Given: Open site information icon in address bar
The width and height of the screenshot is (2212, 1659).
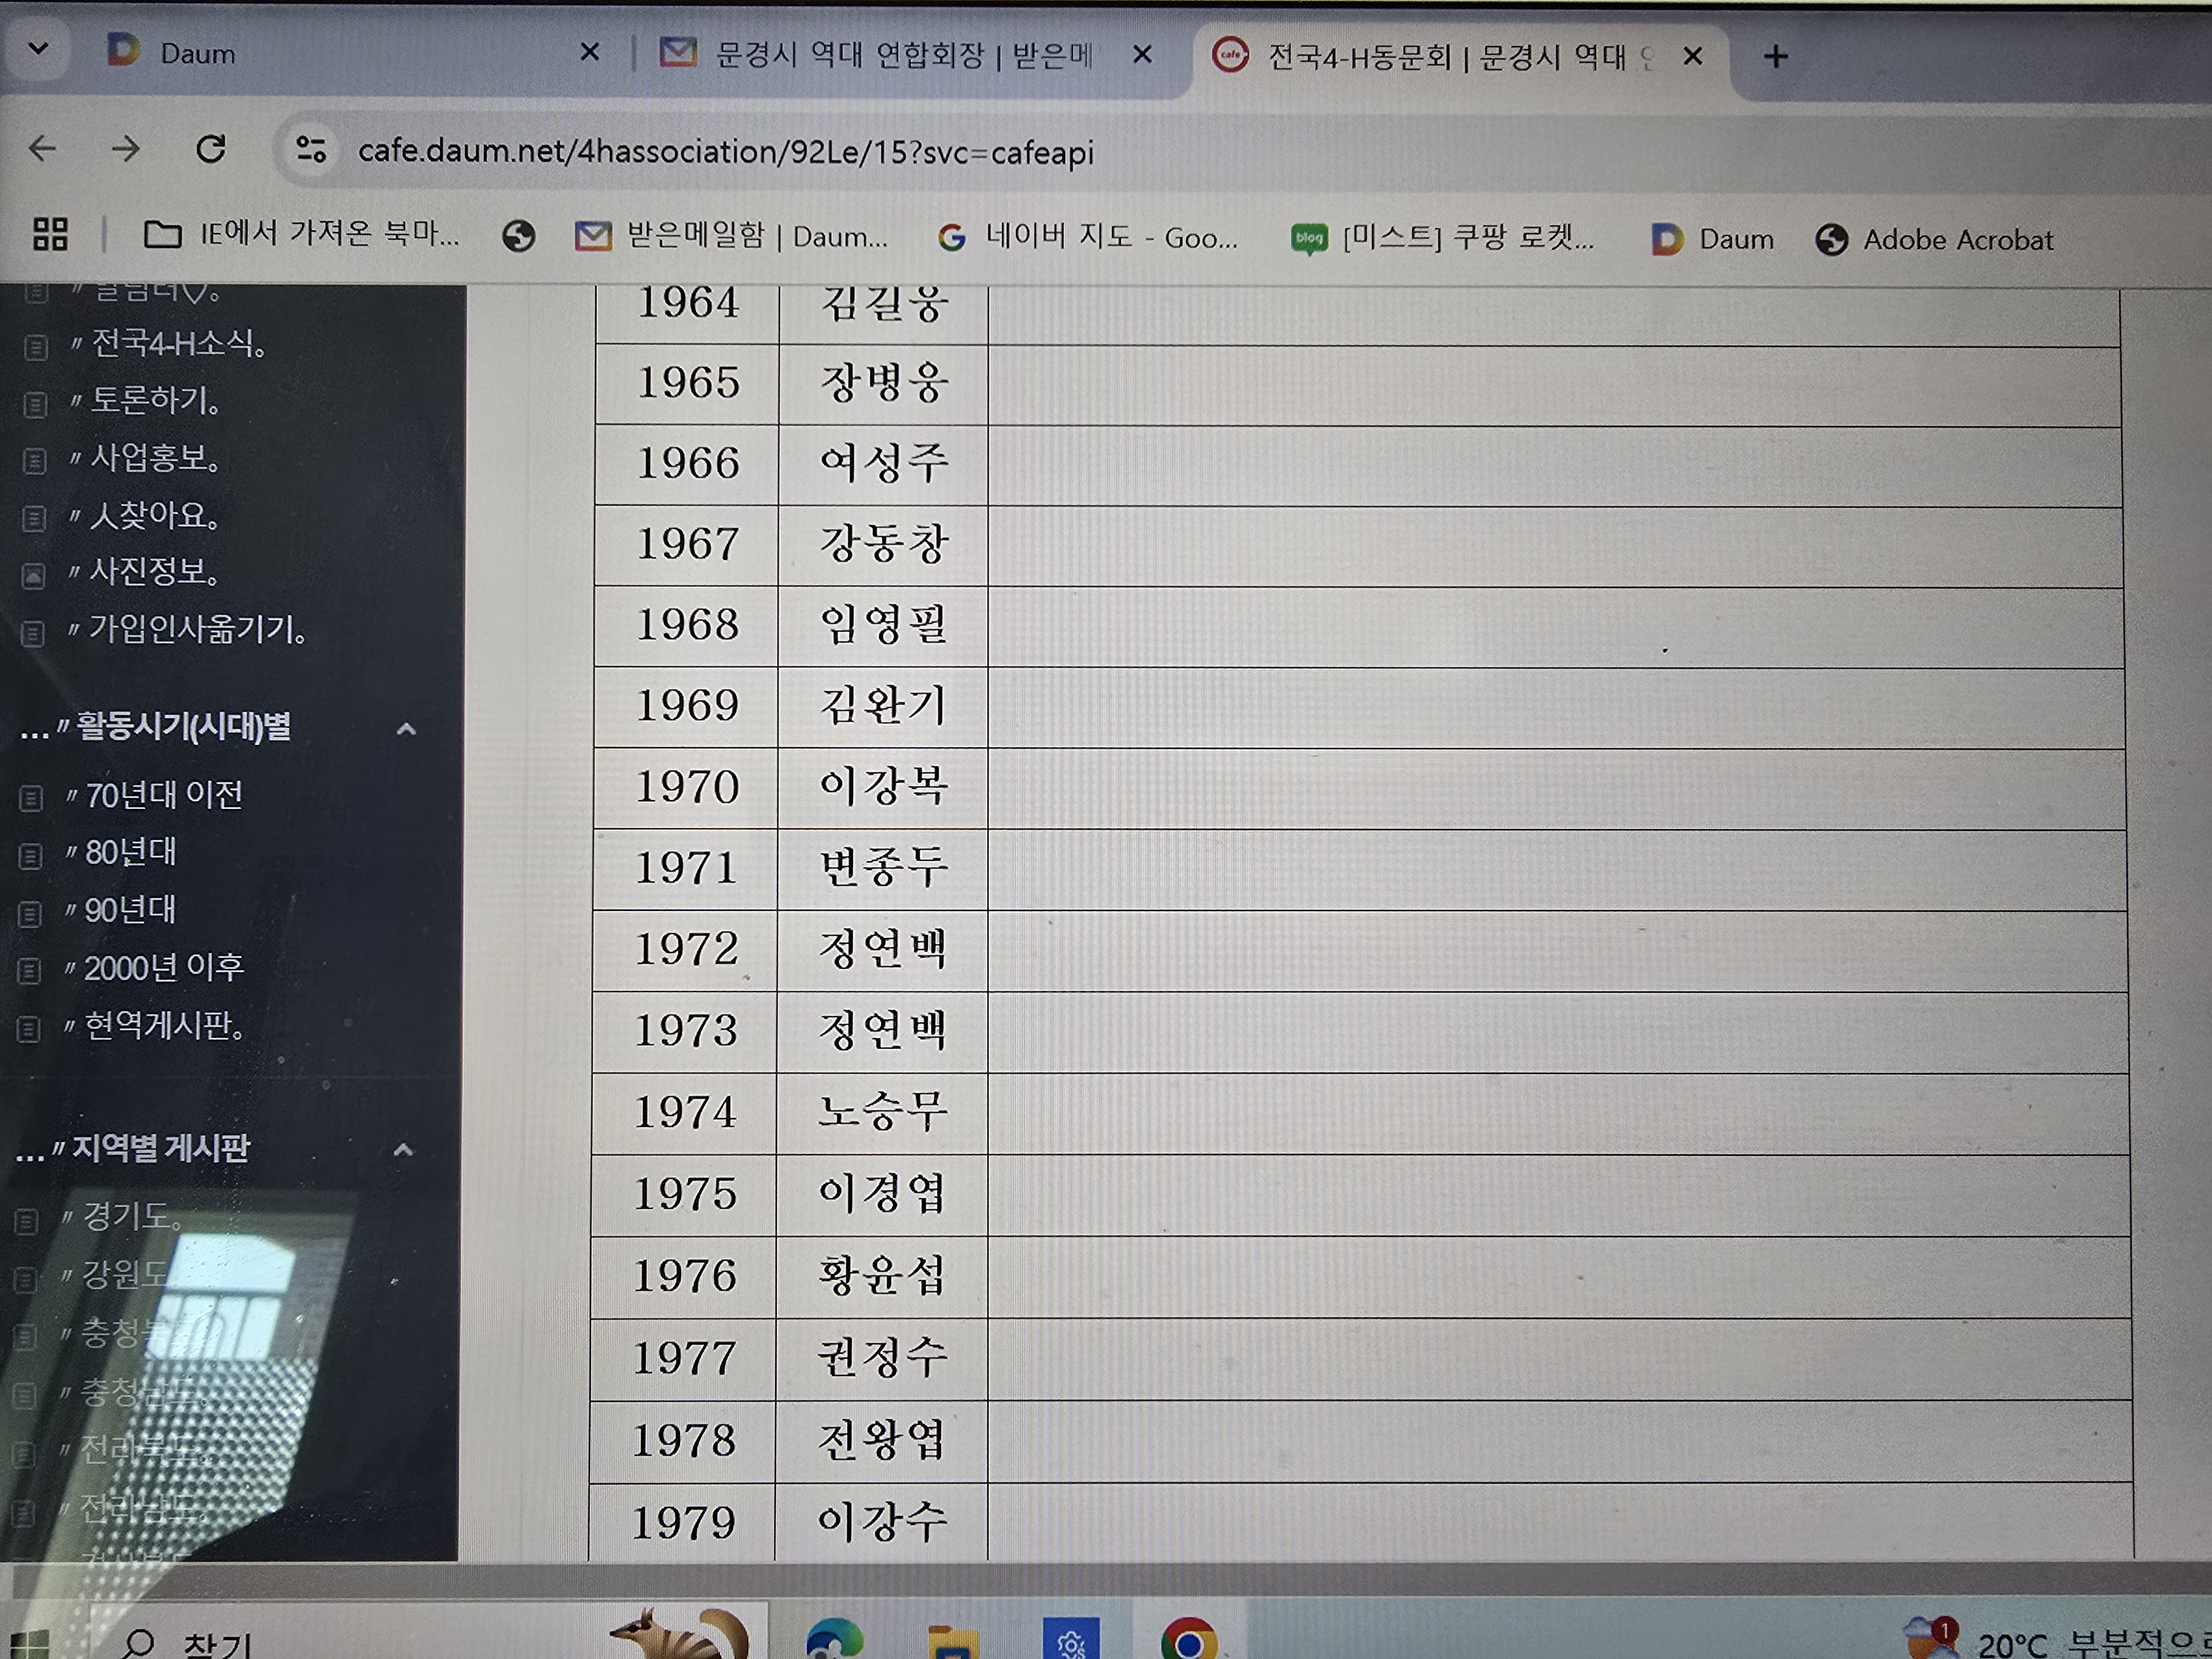Looking at the screenshot, I should [311, 150].
